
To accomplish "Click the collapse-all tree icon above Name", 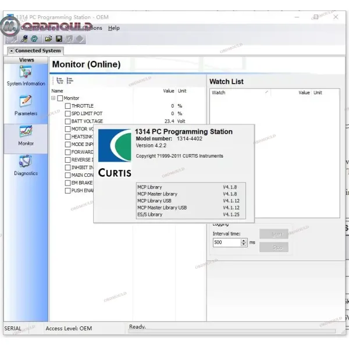I will (70, 81).
